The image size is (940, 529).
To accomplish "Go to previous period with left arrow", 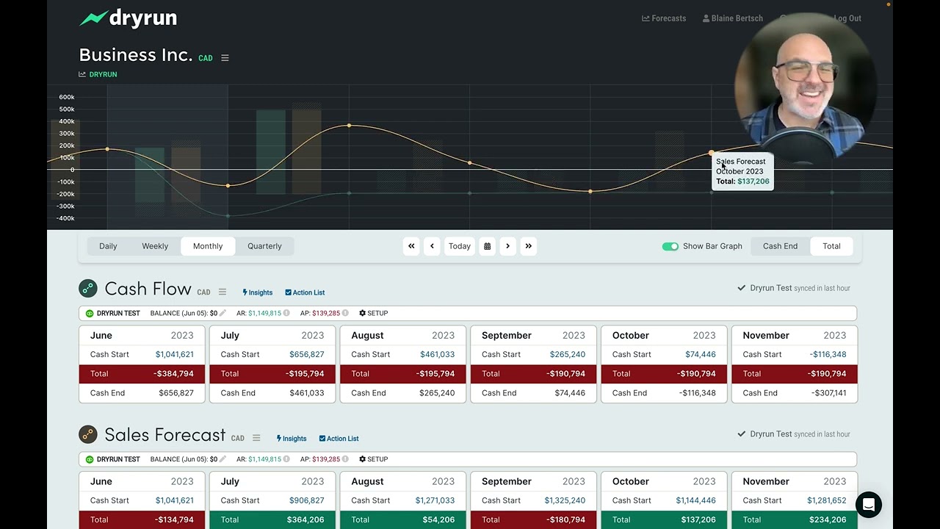I will click(432, 246).
